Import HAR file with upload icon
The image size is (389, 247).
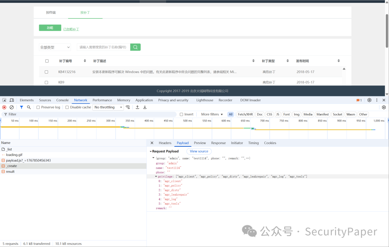pyautogui.click(x=138, y=107)
